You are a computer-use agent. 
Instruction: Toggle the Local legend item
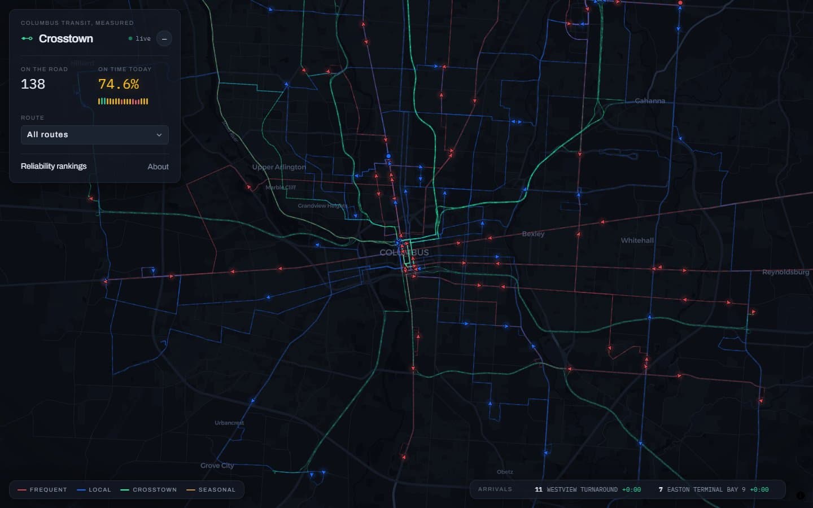94,489
